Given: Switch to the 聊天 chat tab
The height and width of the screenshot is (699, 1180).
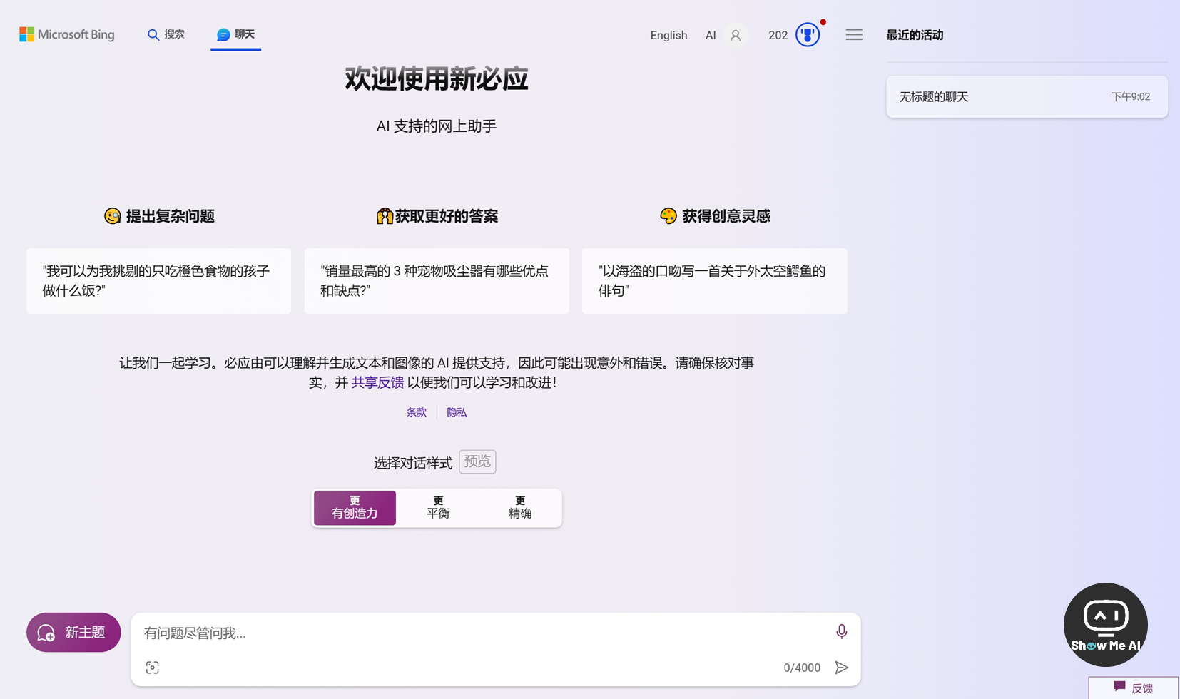Looking at the screenshot, I should (x=235, y=34).
